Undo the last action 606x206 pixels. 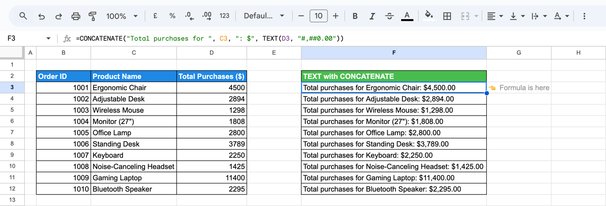coord(41,16)
